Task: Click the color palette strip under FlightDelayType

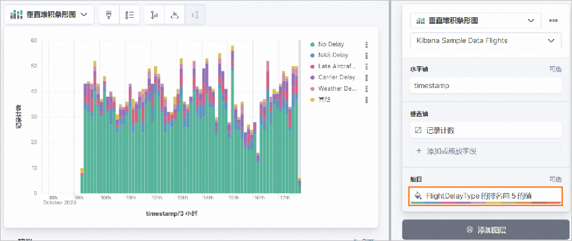Action: 485,203
